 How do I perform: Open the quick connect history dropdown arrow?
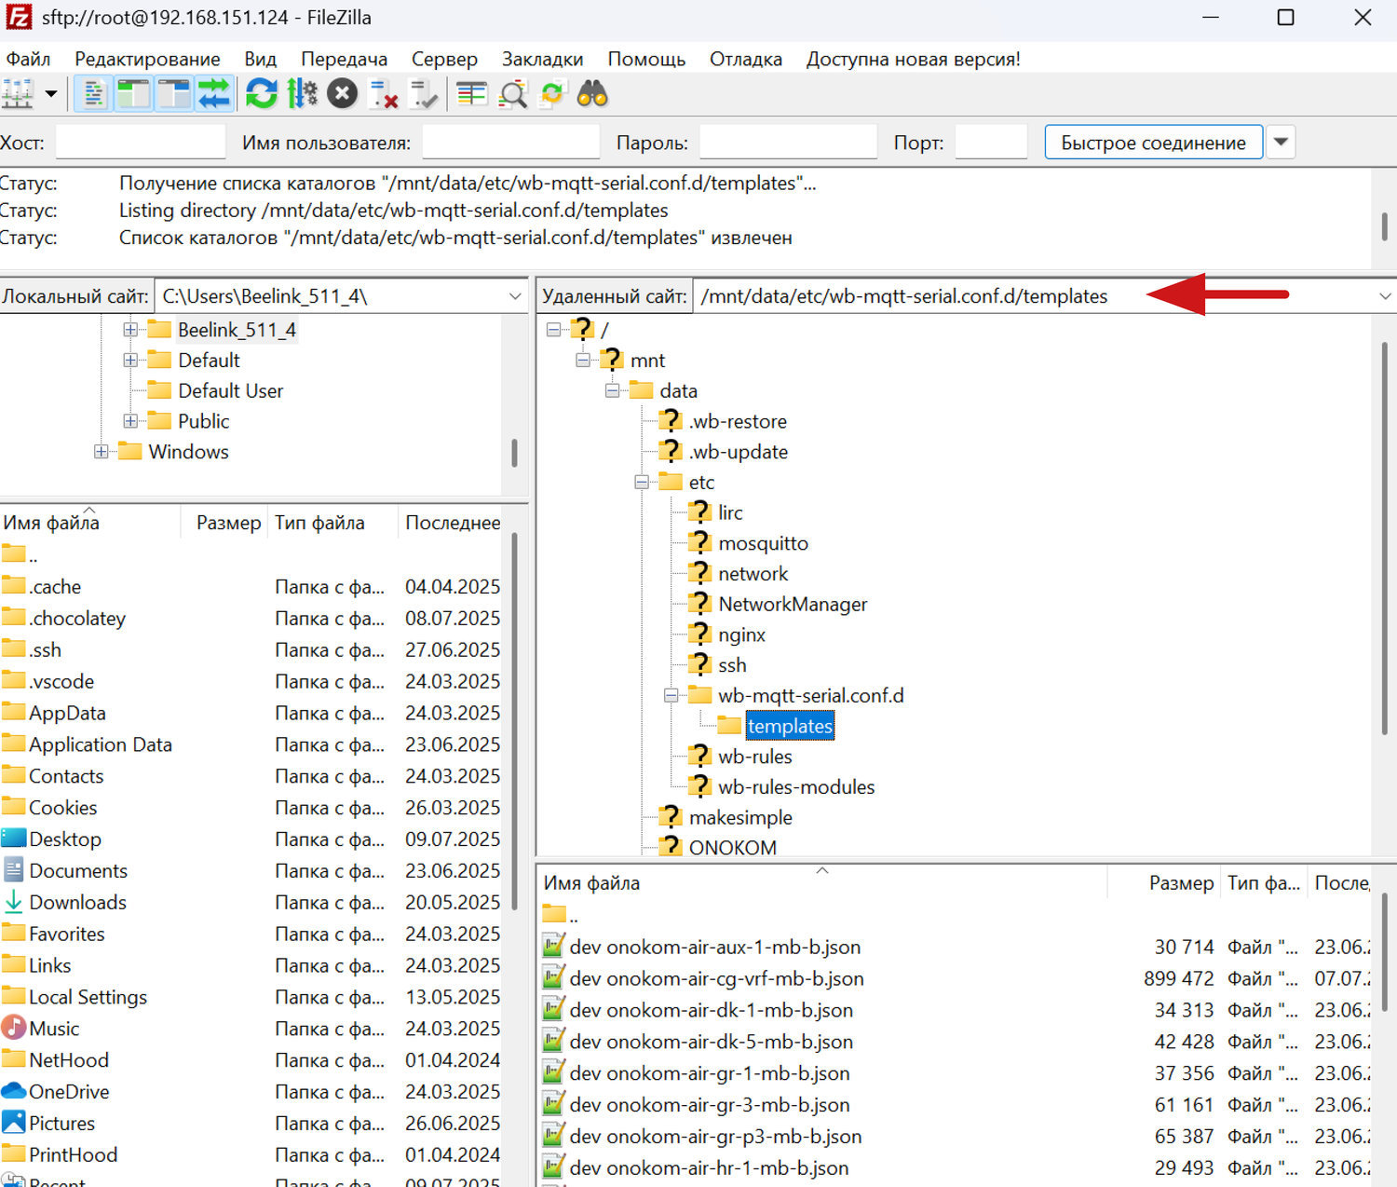(x=1282, y=143)
